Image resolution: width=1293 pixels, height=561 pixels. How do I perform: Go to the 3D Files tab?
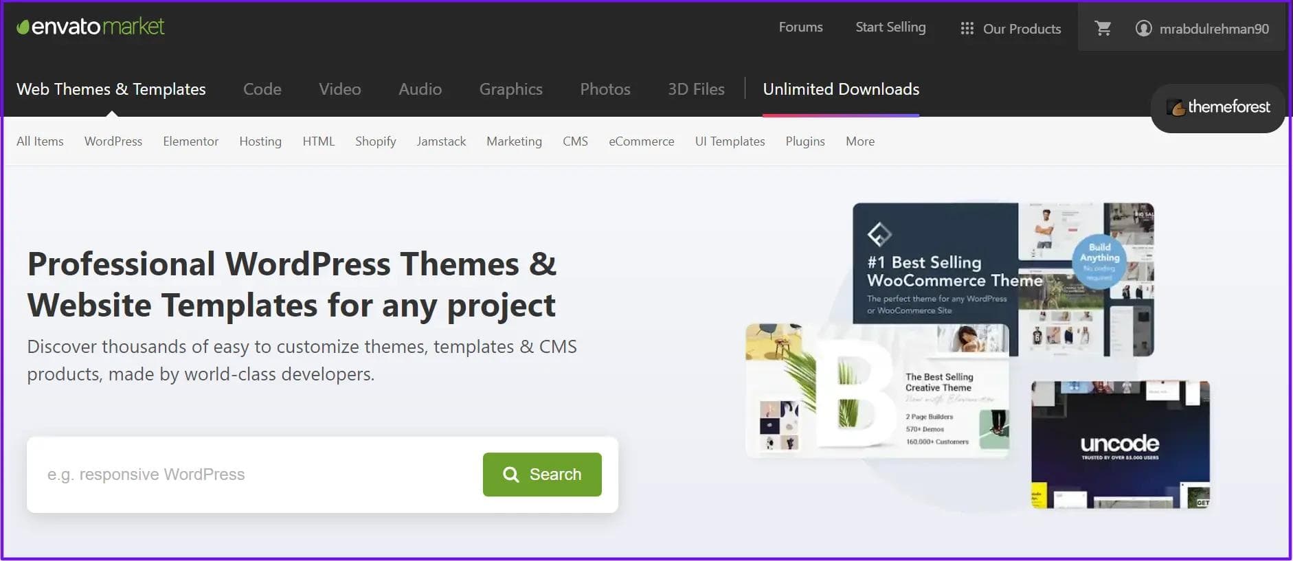pyautogui.click(x=696, y=89)
